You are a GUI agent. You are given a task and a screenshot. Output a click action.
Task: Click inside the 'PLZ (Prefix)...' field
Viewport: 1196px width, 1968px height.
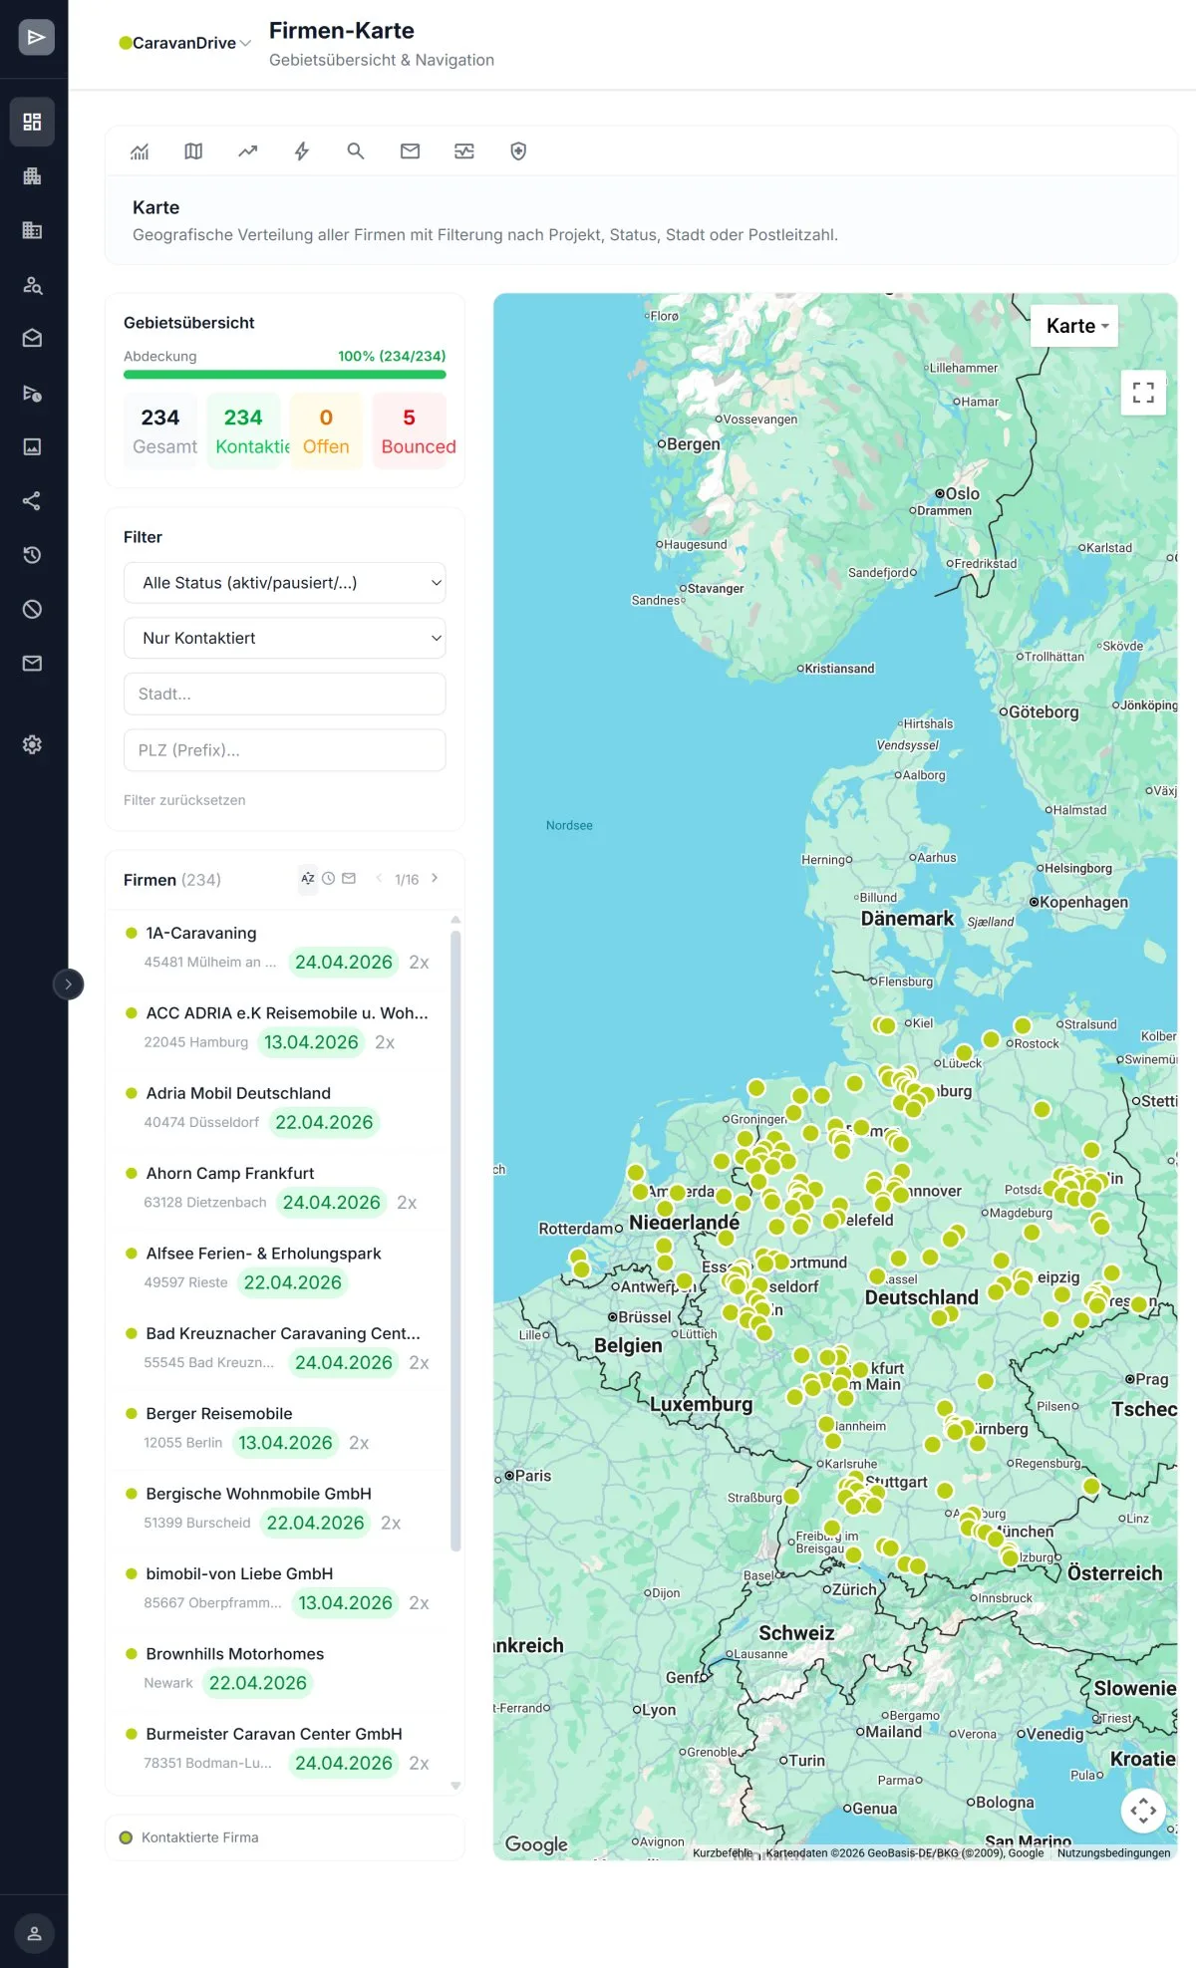point(284,750)
